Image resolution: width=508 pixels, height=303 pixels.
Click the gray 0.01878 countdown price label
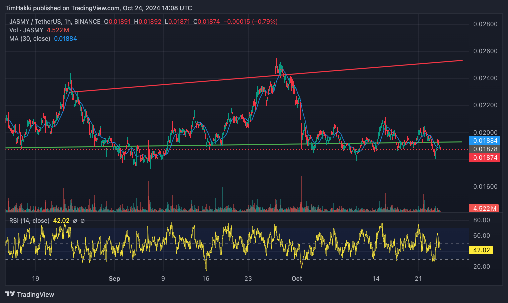coord(484,149)
